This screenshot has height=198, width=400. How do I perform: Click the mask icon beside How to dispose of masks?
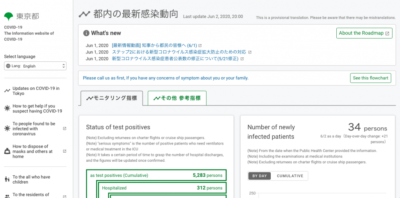[x=7, y=152]
